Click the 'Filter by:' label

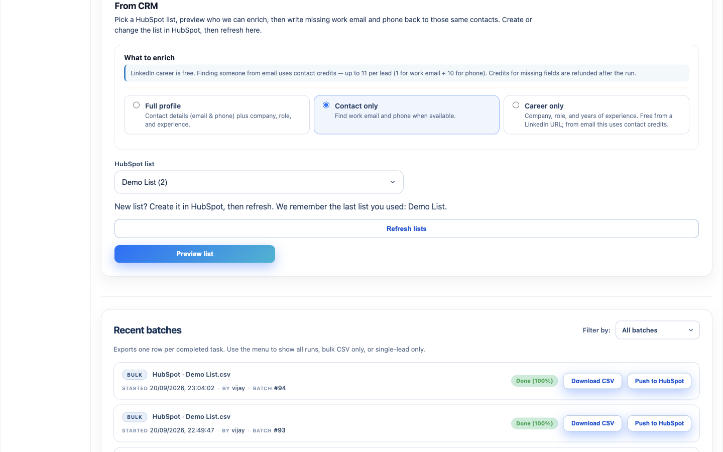click(596, 330)
